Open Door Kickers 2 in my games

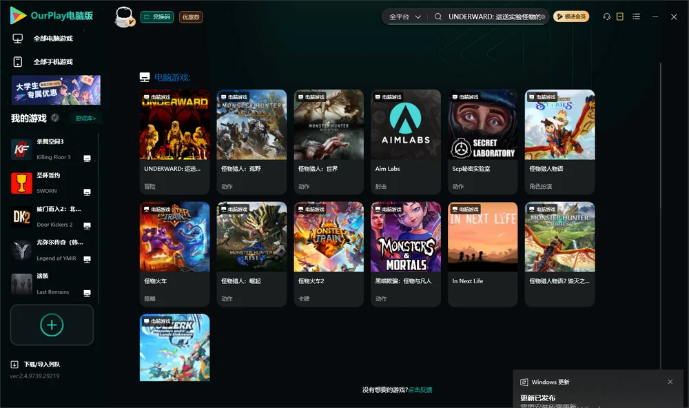[52, 216]
